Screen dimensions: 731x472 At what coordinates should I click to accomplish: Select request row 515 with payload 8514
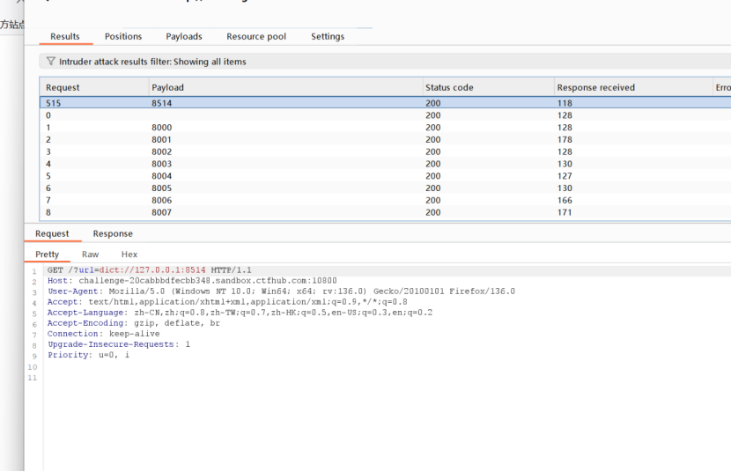click(385, 103)
